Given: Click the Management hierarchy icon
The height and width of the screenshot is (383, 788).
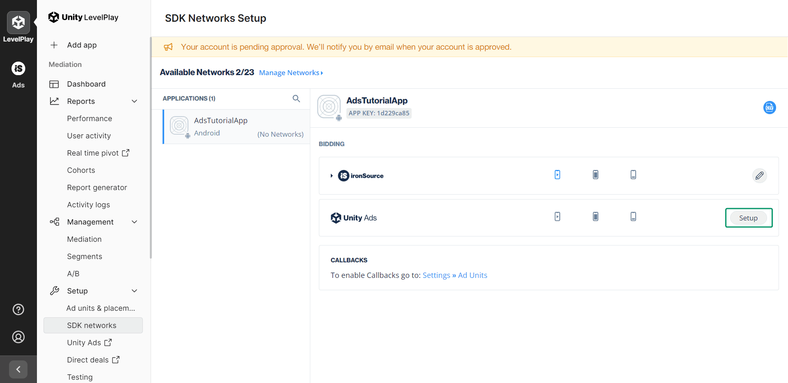Looking at the screenshot, I should pos(55,222).
